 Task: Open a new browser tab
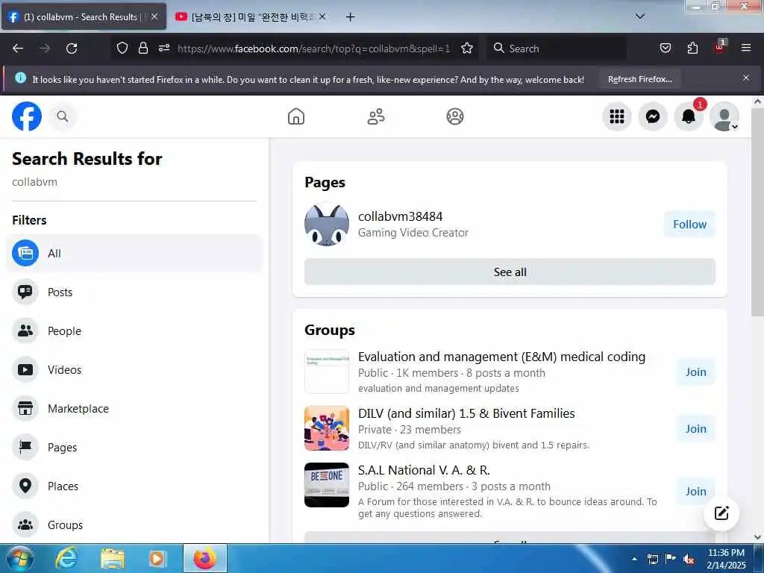350,17
